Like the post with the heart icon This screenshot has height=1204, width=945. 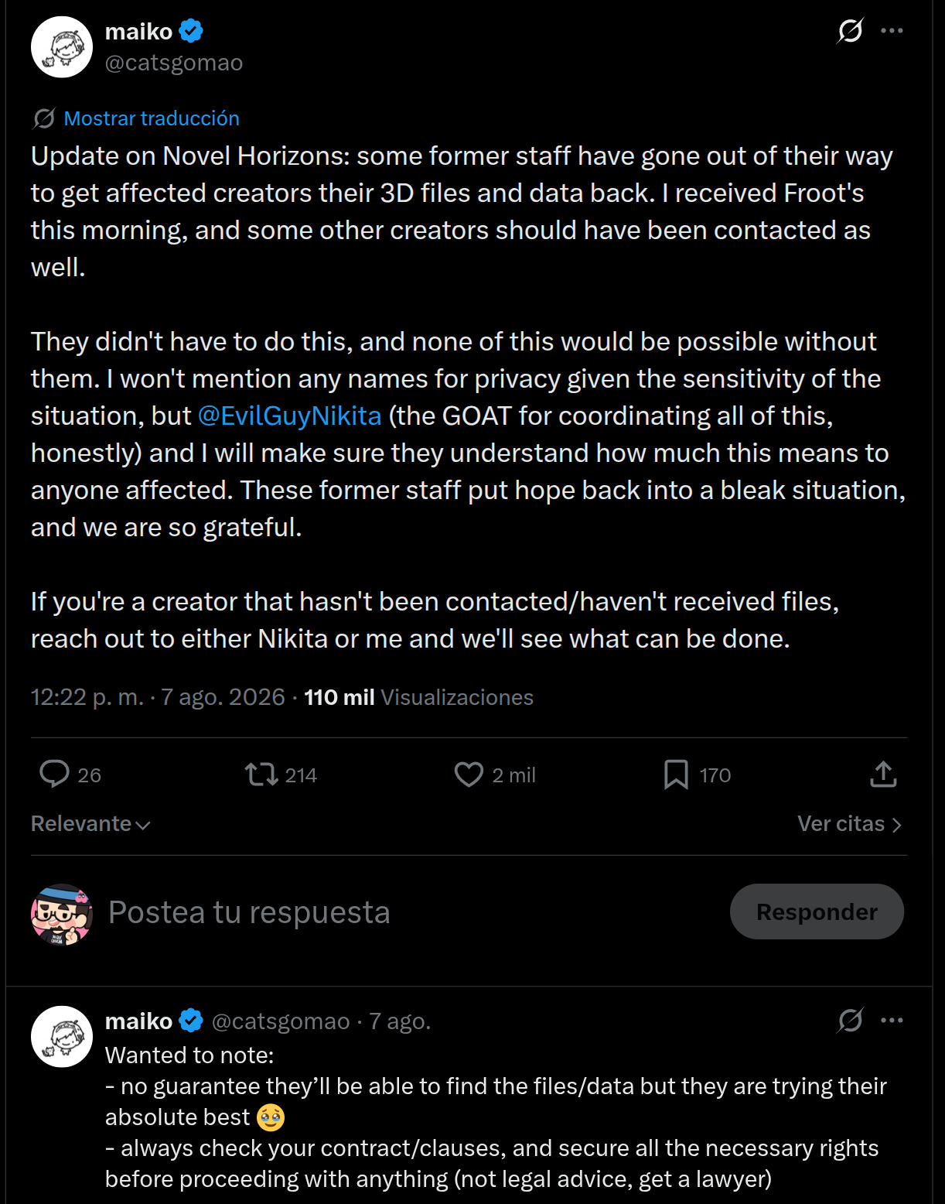[x=469, y=775]
